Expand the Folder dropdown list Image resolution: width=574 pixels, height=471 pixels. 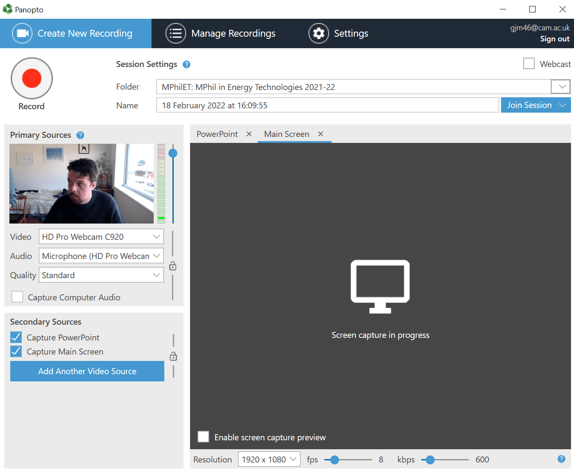[561, 87]
